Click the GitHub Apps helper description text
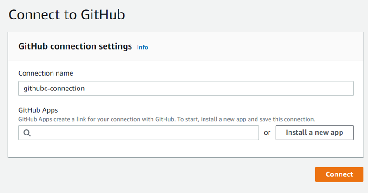The height and width of the screenshot is (193, 368). coord(93,119)
